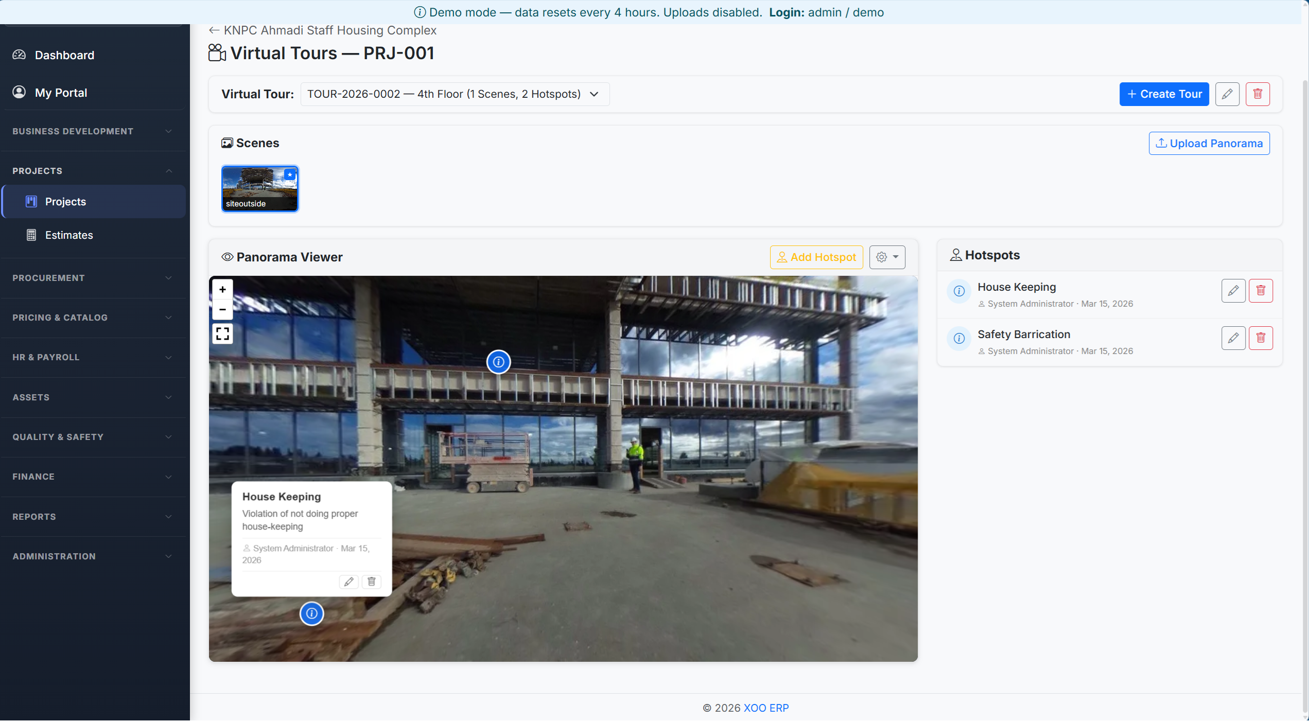This screenshot has width=1309, height=722.
Task: Open Estimates under Projects
Action: click(69, 235)
